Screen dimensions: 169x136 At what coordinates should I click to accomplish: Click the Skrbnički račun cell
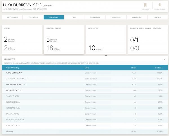(91, 79)
